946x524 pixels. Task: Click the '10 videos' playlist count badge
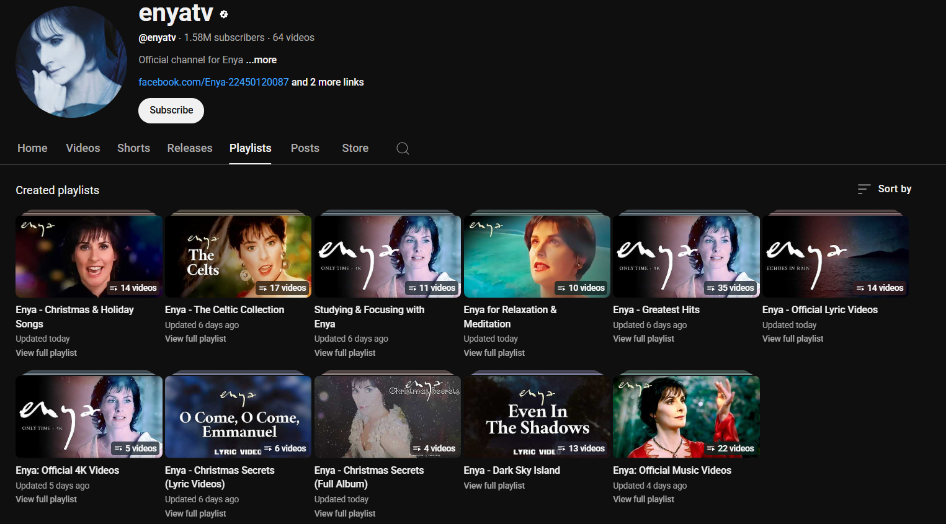pyautogui.click(x=581, y=288)
